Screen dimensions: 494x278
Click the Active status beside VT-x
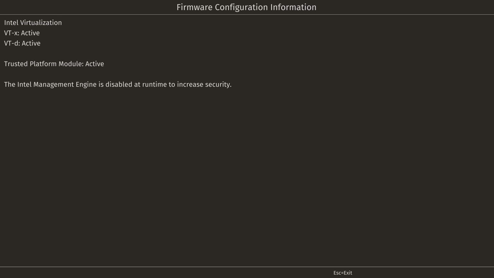click(30, 33)
